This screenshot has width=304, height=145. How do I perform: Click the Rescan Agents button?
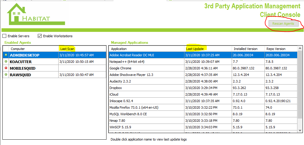pyautogui.click(x=283, y=24)
